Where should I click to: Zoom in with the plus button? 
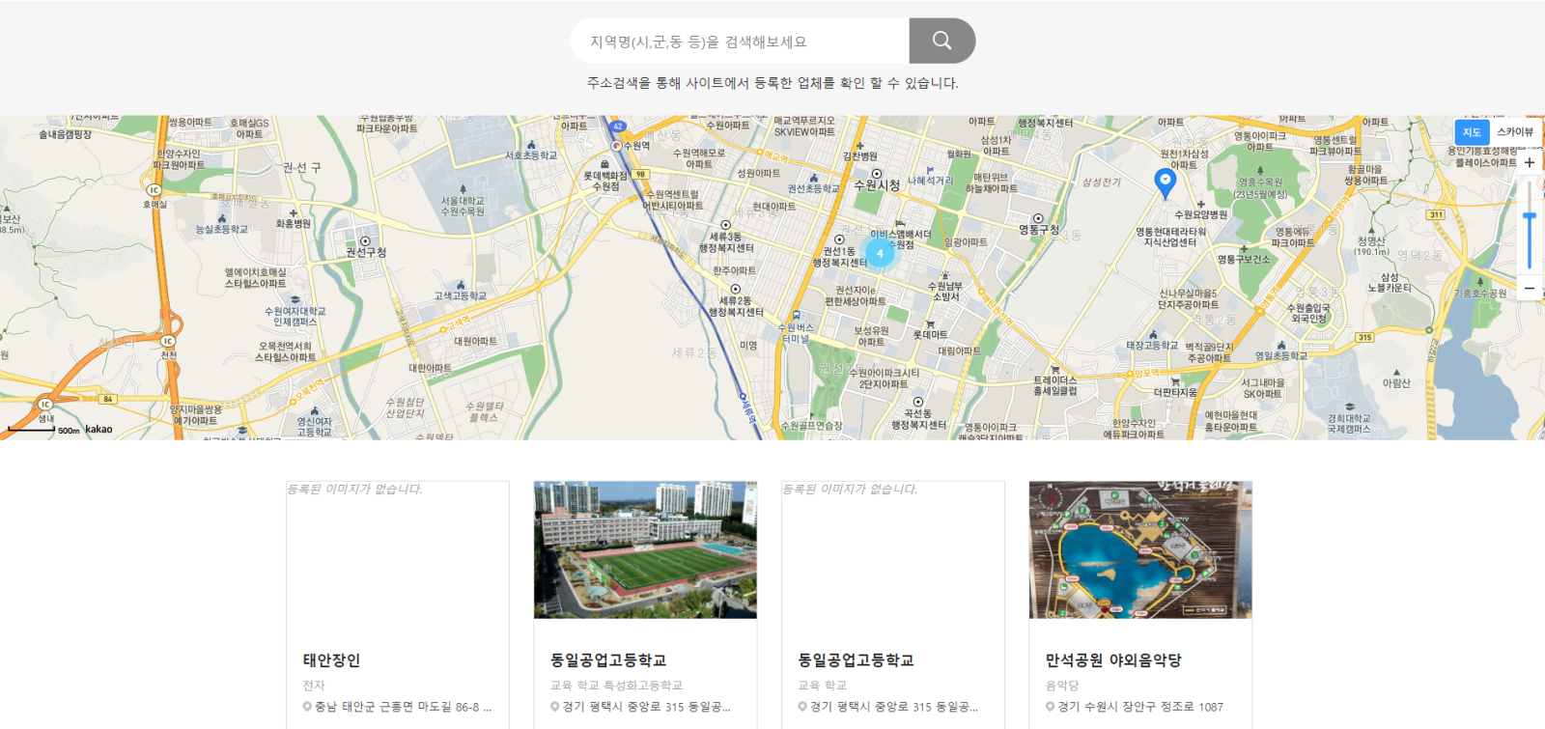coord(1530,162)
